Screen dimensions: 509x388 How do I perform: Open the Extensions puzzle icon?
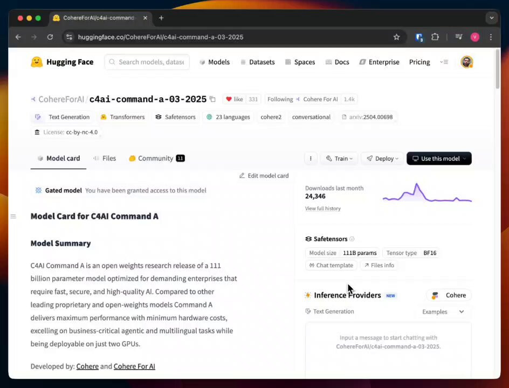pos(435,37)
